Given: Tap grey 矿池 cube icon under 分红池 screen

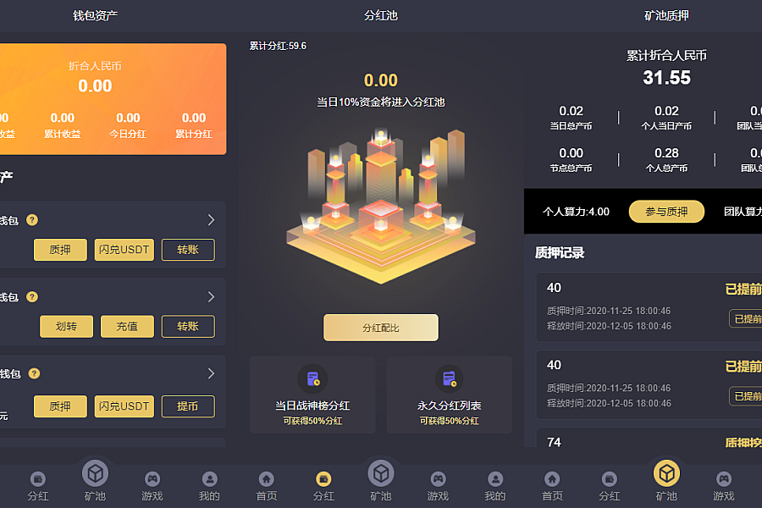Looking at the screenshot, I should tap(380, 473).
